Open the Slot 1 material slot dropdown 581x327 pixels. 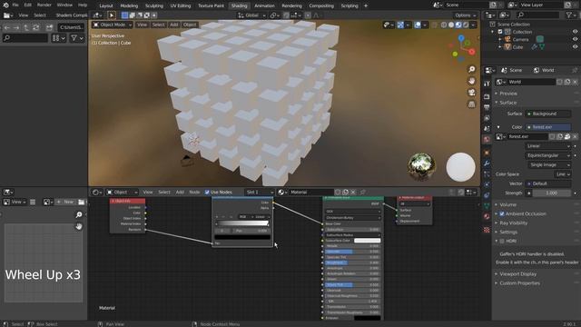pyautogui.click(x=259, y=192)
